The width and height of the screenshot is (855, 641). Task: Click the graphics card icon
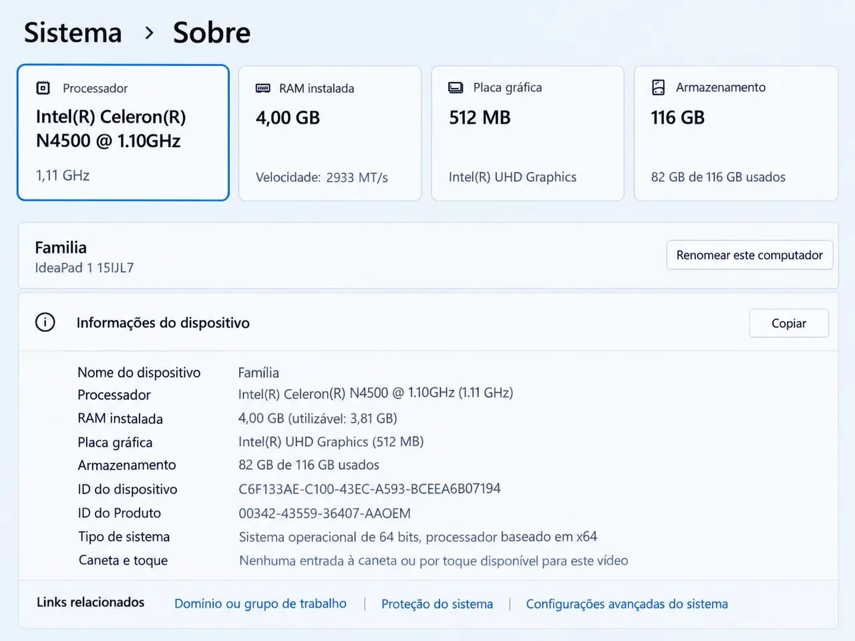pos(456,87)
